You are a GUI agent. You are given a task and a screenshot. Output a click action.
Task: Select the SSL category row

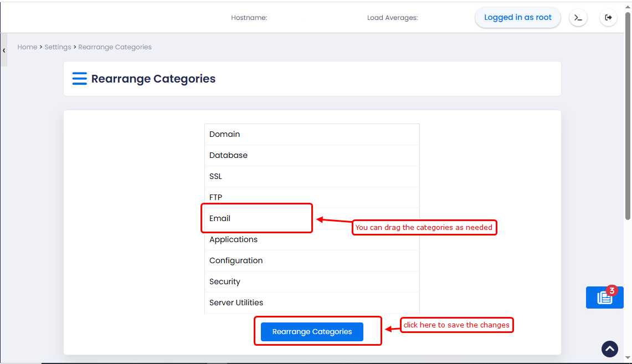(x=312, y=176)
